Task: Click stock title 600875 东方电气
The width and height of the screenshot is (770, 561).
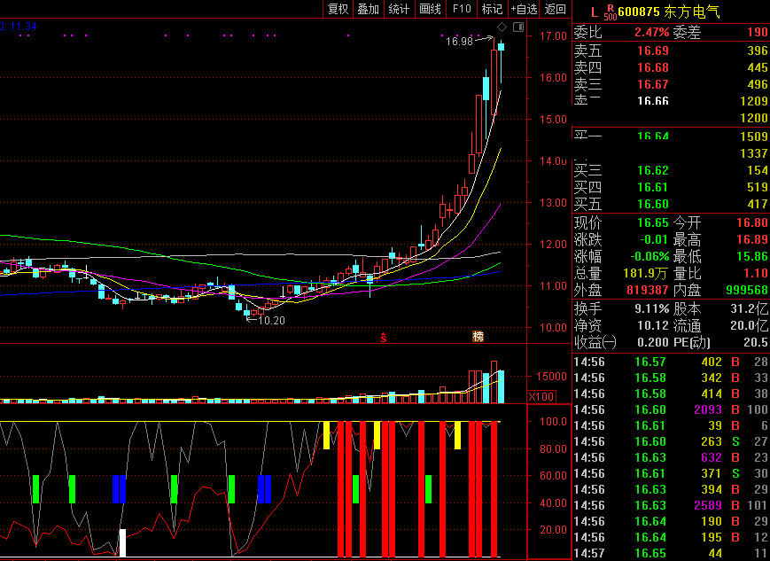Action: pyautogui.click(x=669, y=12)
